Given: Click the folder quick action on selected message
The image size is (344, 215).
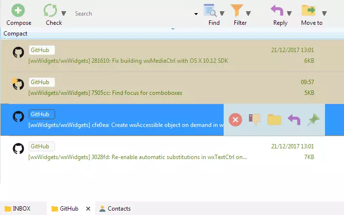Looking at the screenshot, I should click(274, 120).
